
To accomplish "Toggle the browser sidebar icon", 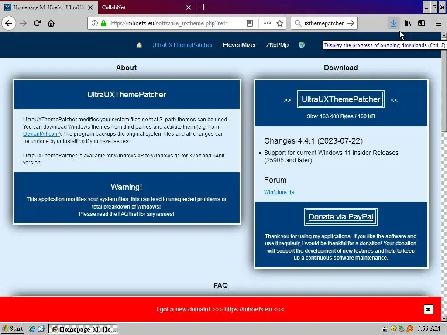I will pyautogui.click(x=422, y=23).
